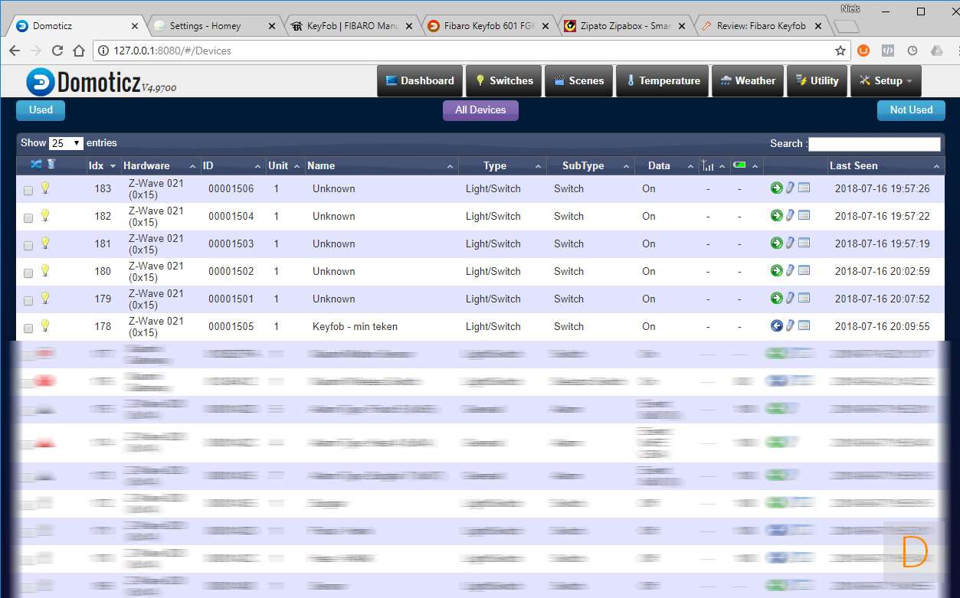Screen dimensions: 960x598
Task: Click the Not Used filter button
Action: pyautogui.click(x=910, y=110)
